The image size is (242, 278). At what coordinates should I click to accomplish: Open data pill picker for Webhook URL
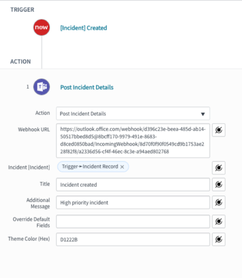point(219,130)
